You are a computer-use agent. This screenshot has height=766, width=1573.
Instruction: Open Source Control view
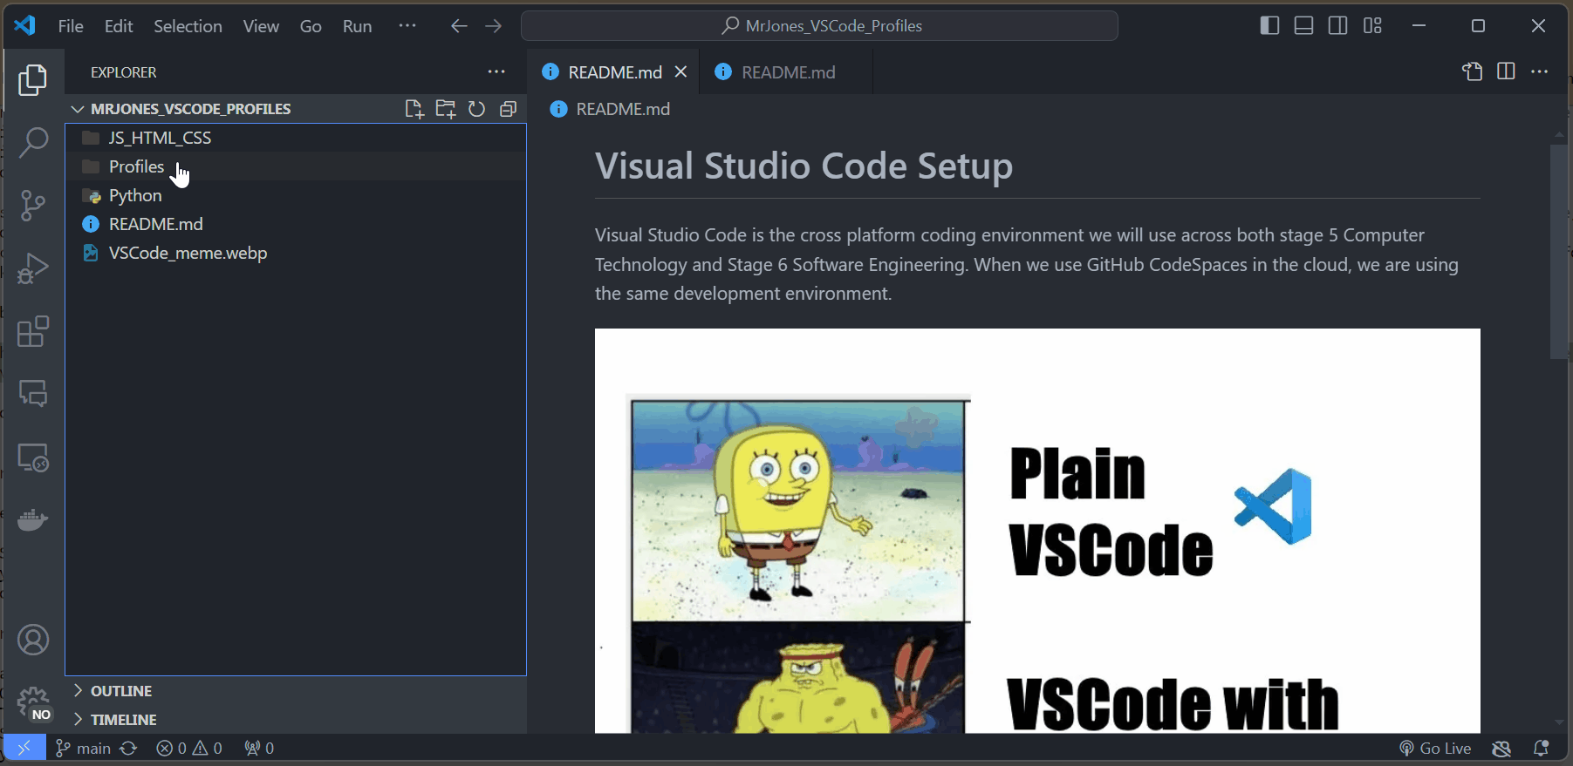click(x=32, y=206)
